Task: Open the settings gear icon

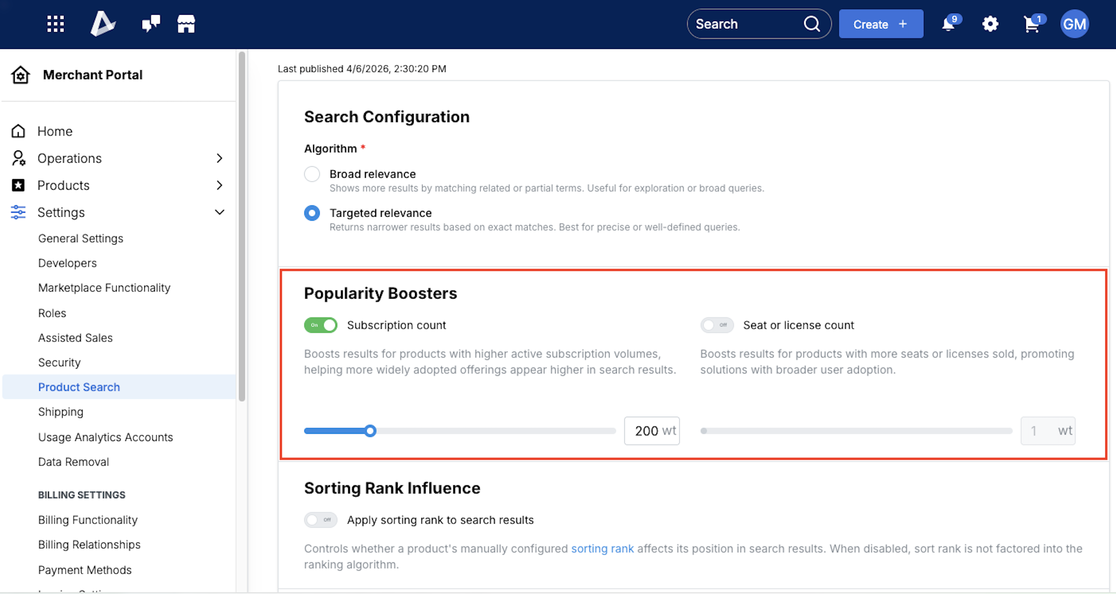Action: coord(990,24)
